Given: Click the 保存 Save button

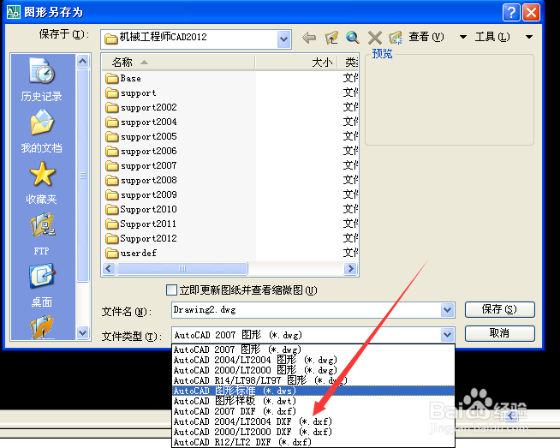Looking at the screenshot, I should coord(500,309).
